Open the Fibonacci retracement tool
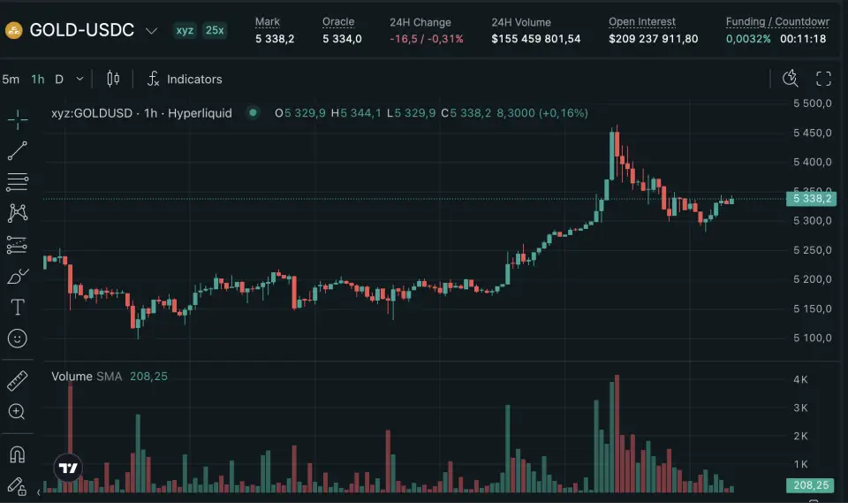This screenshot has width=848, height=503. [x=18, y=183]
